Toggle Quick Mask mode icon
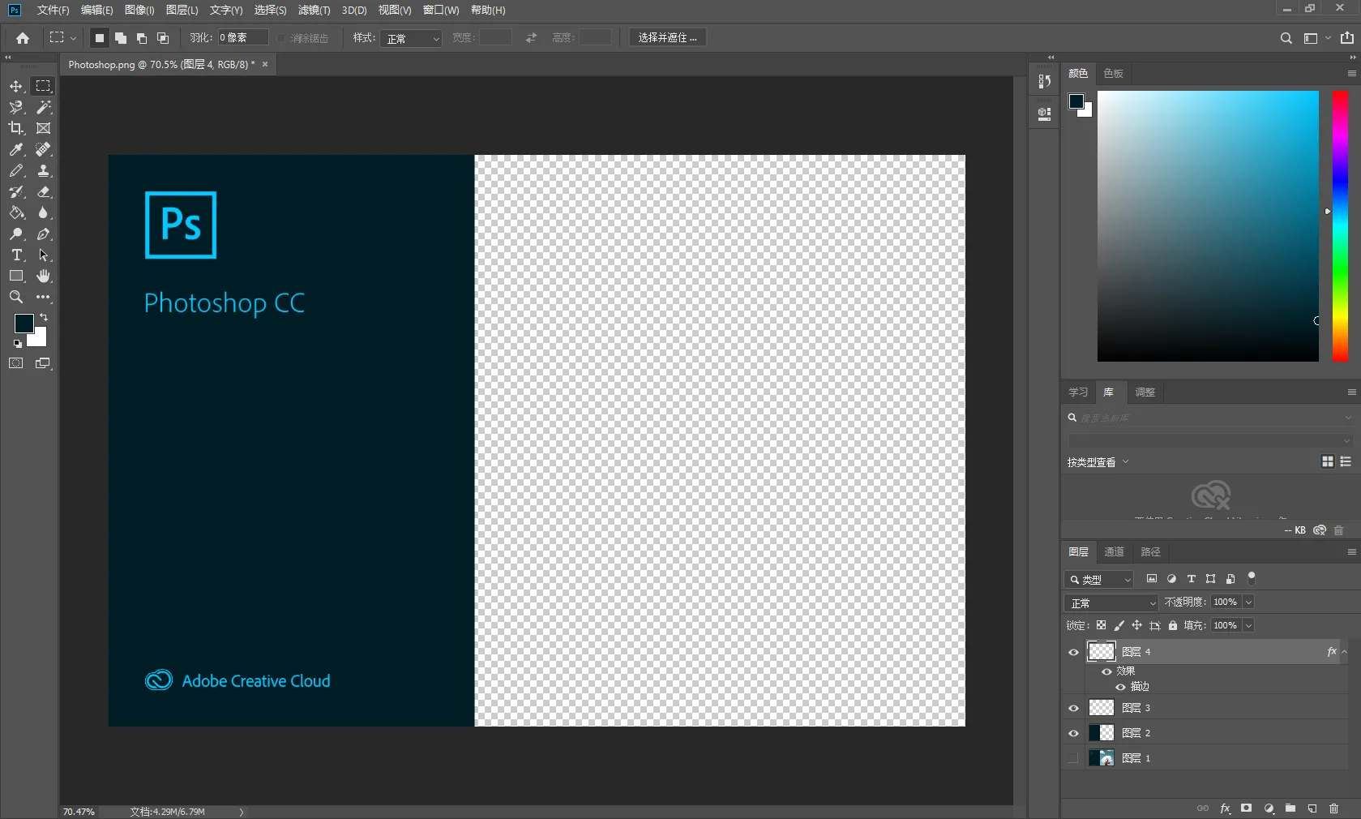 pyautogui.click(x=16, y=363)
